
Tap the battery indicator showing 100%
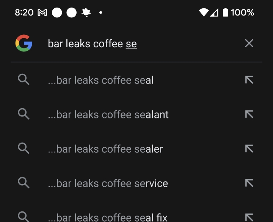coord(238,12)
